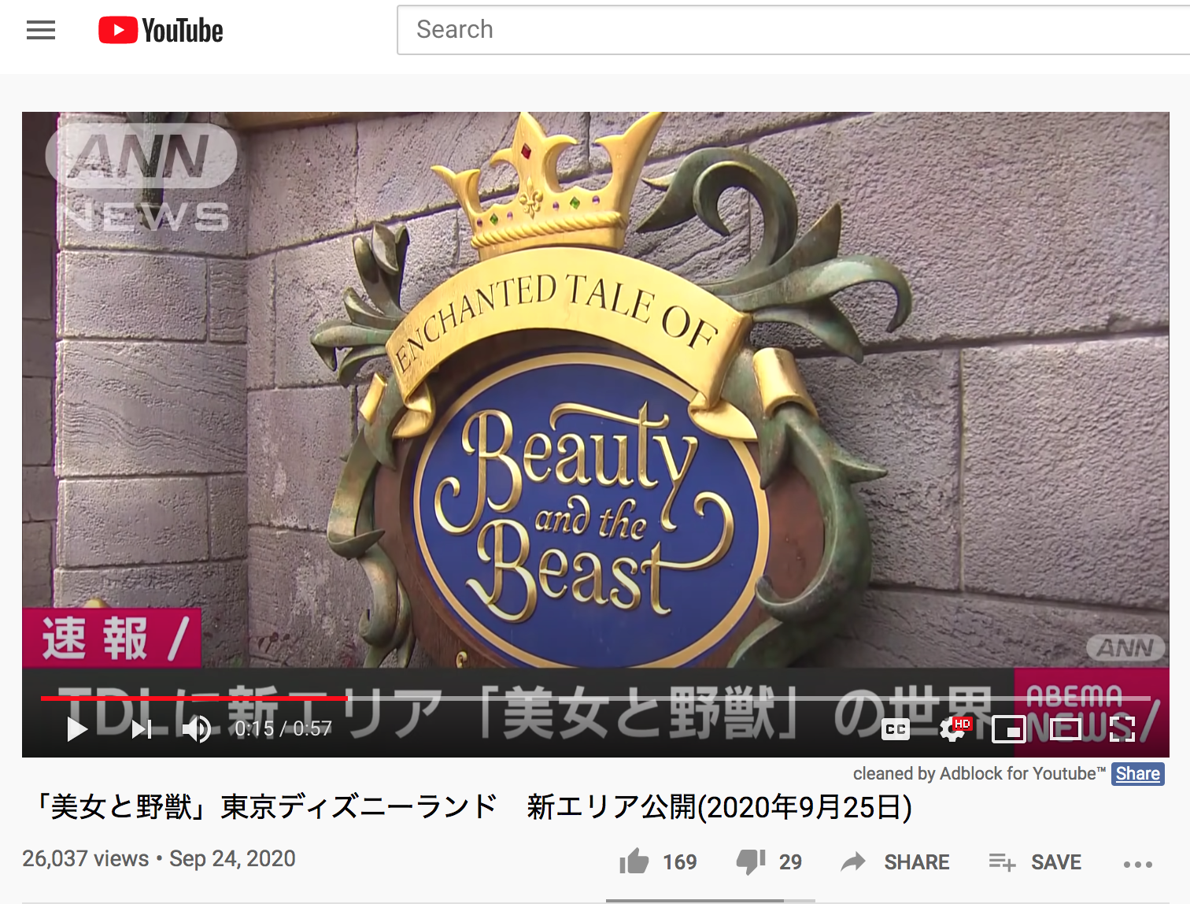Viewport: 1190px width, 904px height.
Task: Click into the Search field
Action: click(x=787, y=30)
